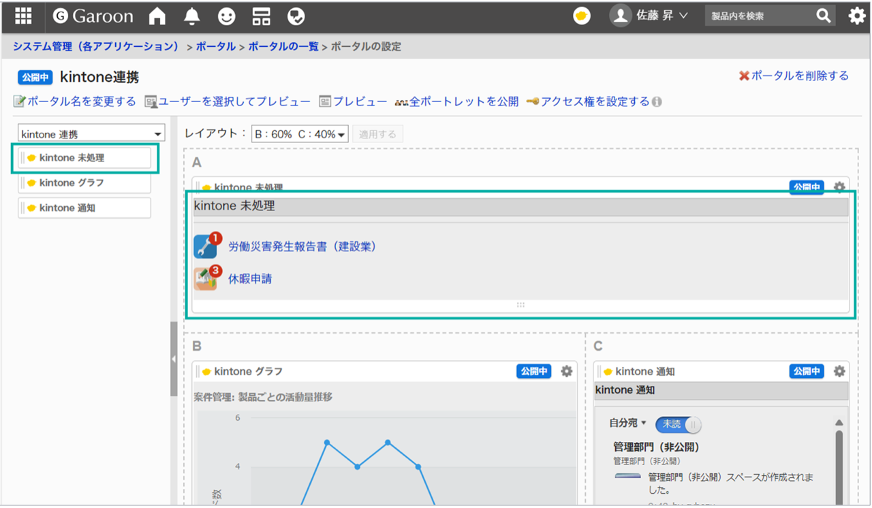The image size is (872, 508).
Task: Click 公開中 badge on kintone 通知 portlet
Action: pos(807,372)
